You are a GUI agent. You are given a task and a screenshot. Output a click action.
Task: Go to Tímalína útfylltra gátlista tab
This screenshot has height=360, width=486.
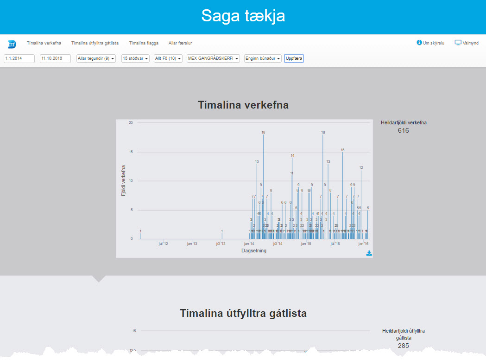coord(95,43)
